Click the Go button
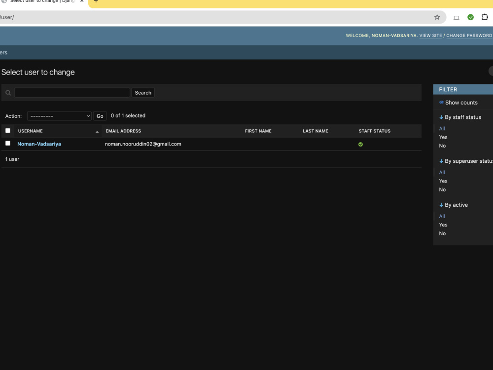Screen dimensions: 493x370 click(100, 116)
